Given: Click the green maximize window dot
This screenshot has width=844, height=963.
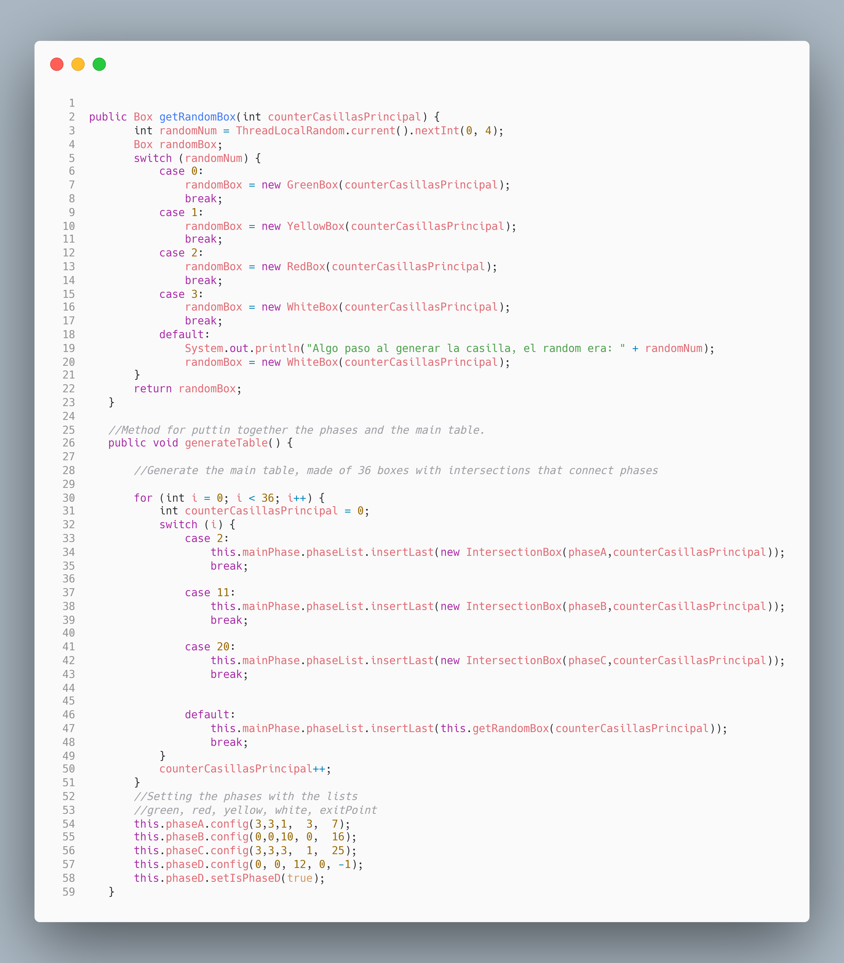Looking at the screenshot, I should pos(99,64).
